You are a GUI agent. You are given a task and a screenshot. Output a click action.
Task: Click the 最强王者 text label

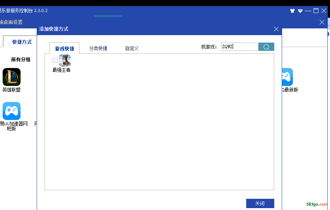click(x=61, y=70)
